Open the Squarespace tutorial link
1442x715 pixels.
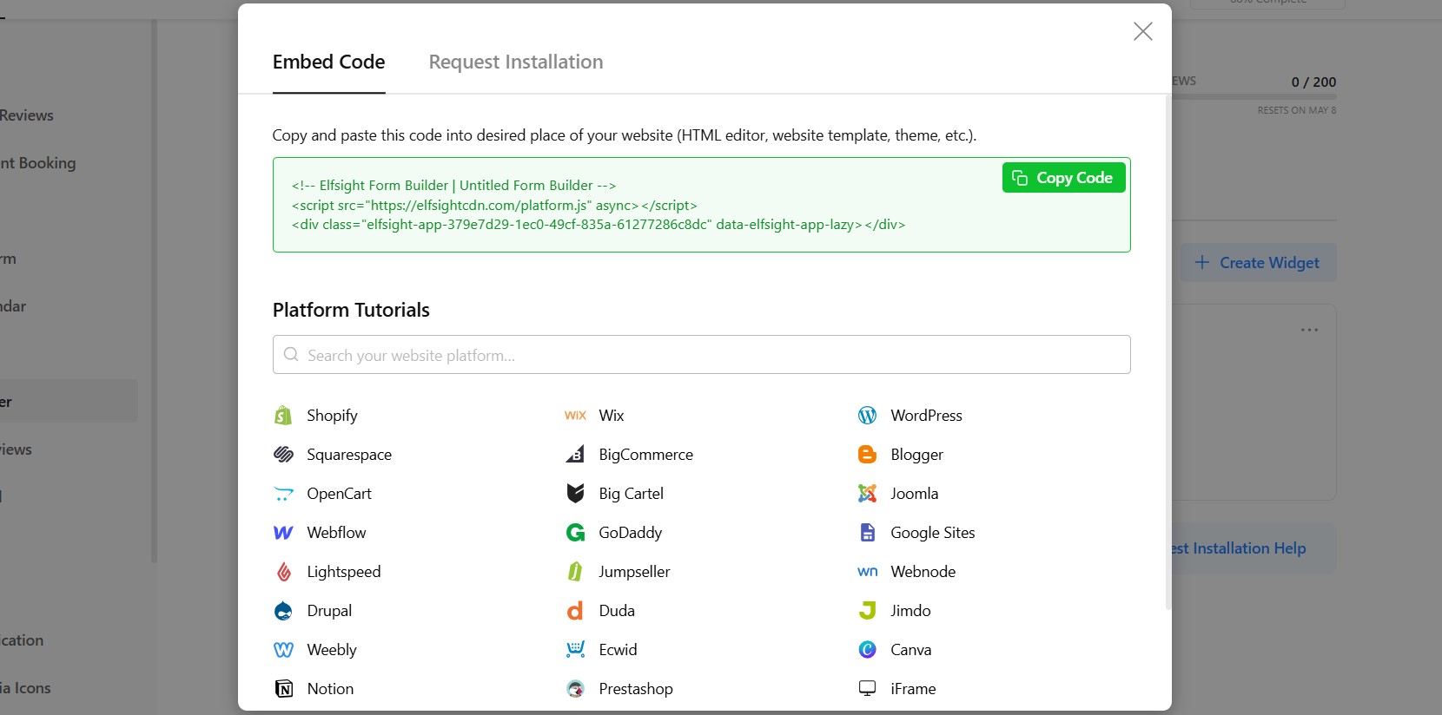[349, 455]
